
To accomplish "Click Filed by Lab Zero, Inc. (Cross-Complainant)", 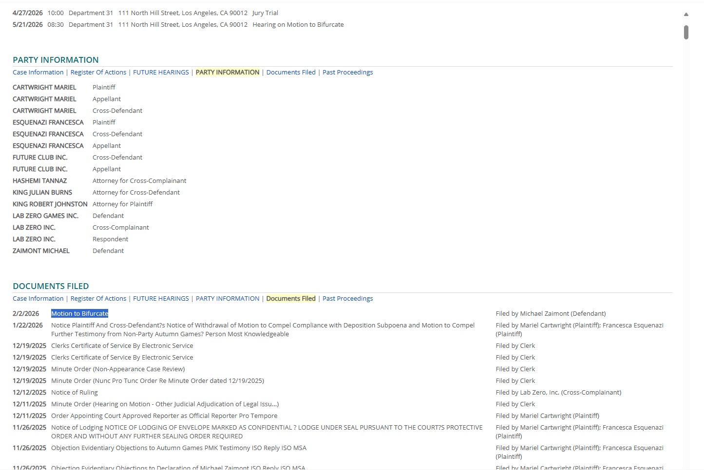I will pyautogui.click(x=558, y=393).
